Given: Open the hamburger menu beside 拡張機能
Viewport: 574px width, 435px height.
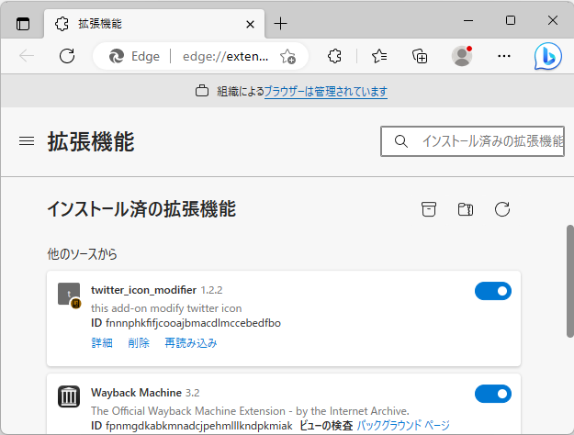Looking at the screenshot, I should coord(27,140).
